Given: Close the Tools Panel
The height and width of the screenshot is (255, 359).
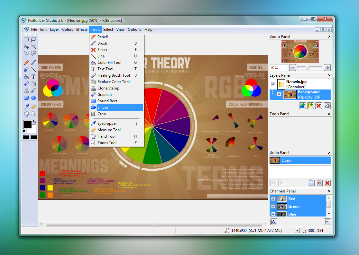Looking at the screenshot, I should tap(329, 114).
